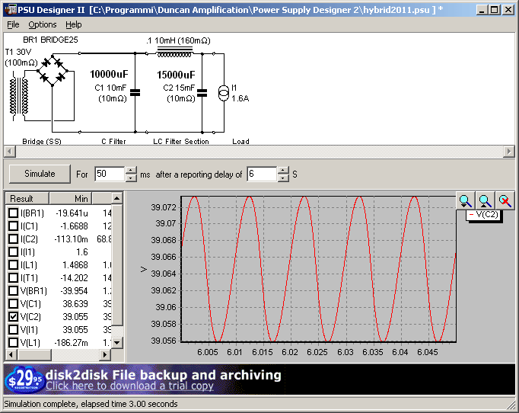Tick the I(L1) result checkbox
The image size is (519, 413).
click(13, 264)
